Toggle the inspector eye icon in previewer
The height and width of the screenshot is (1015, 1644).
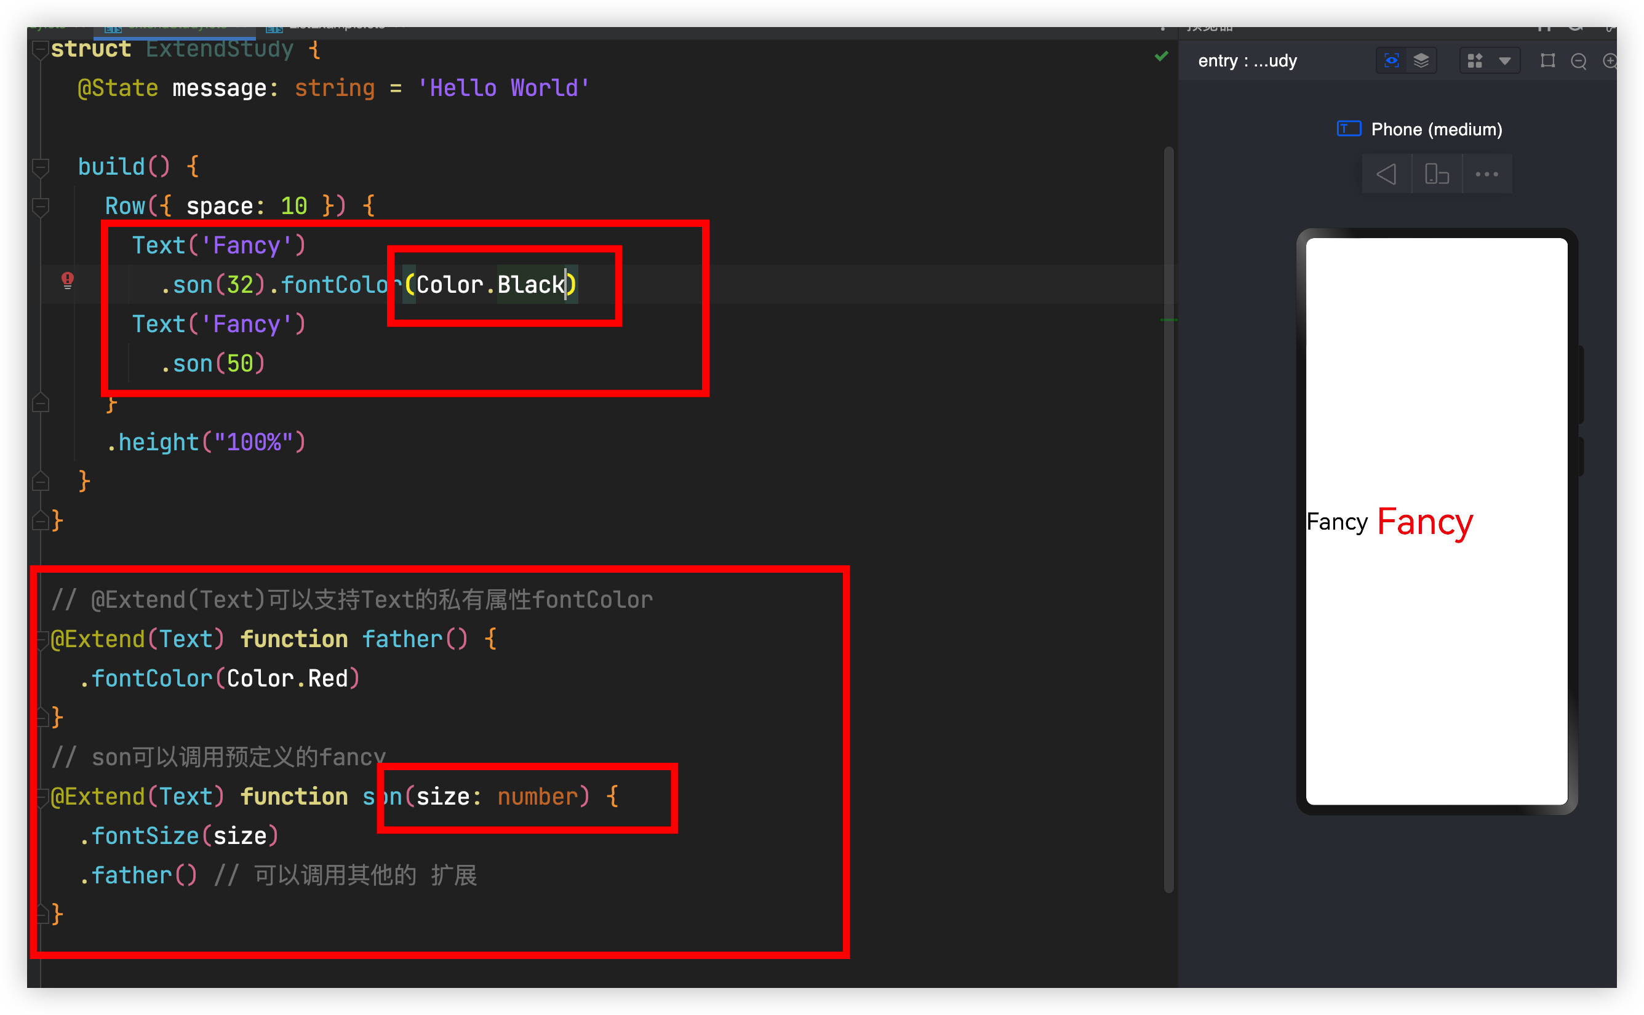tap(1392, 61)
